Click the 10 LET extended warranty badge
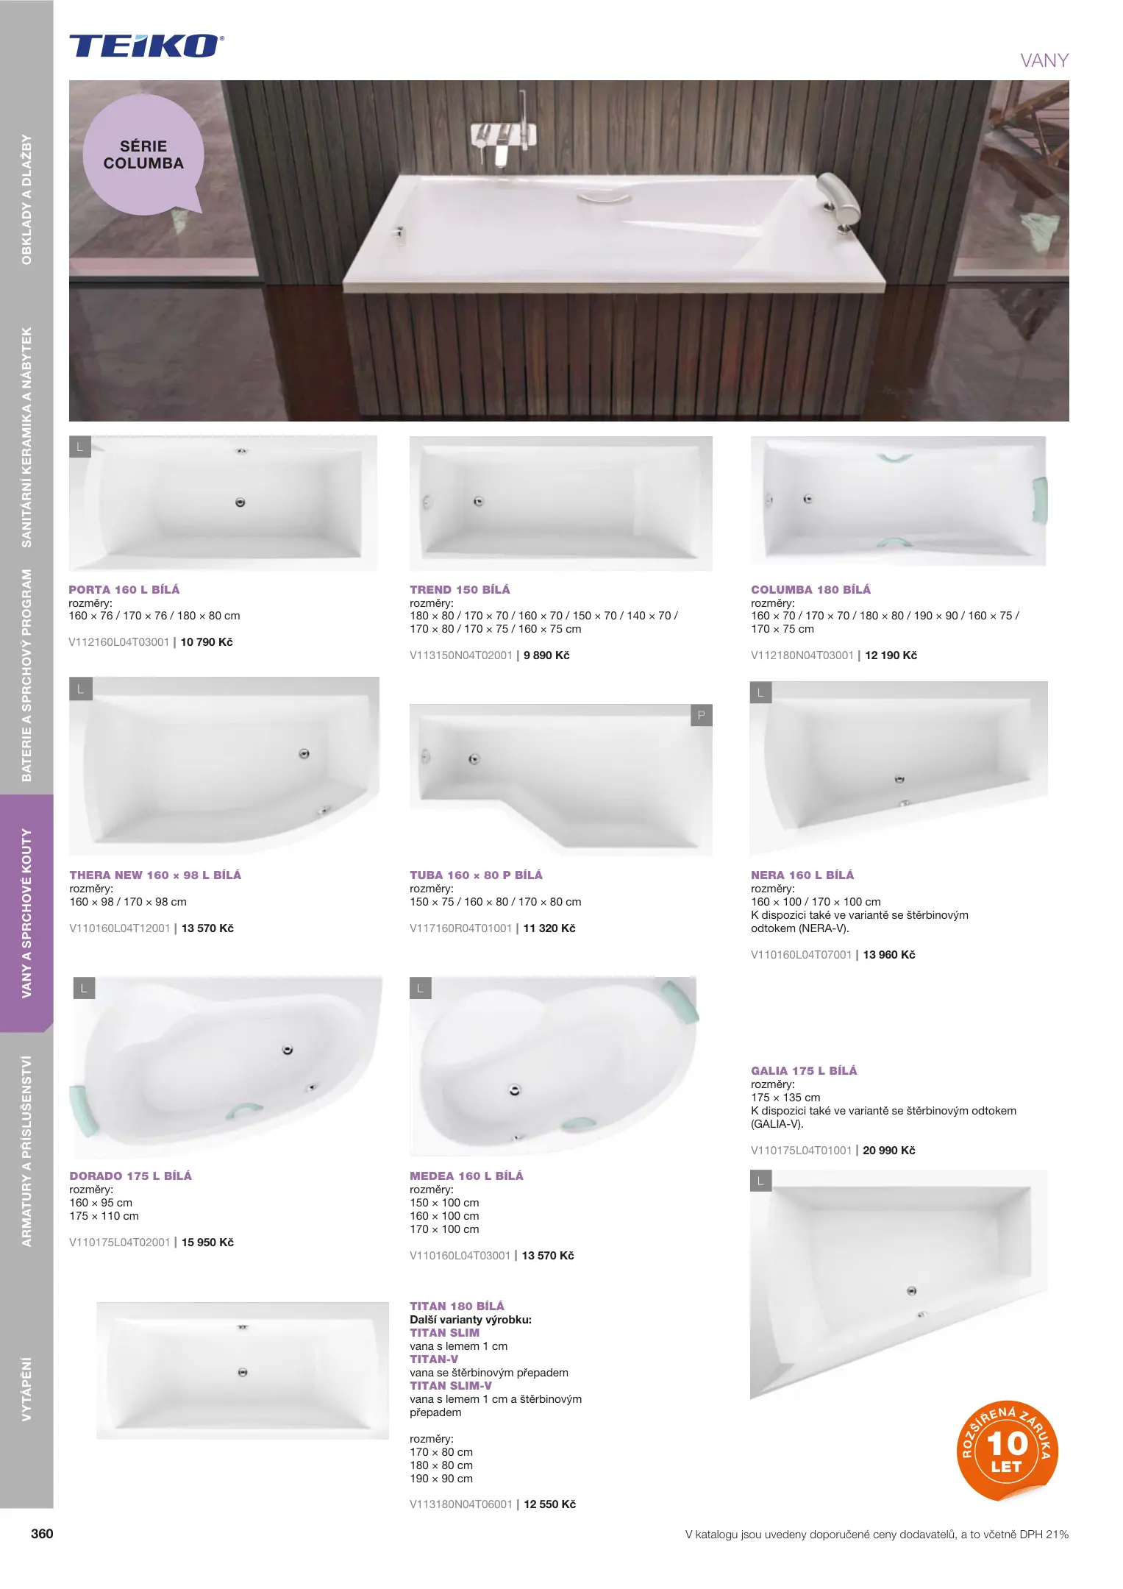This screenshot has width=1123, height=1589. tap(1007, 1449)
